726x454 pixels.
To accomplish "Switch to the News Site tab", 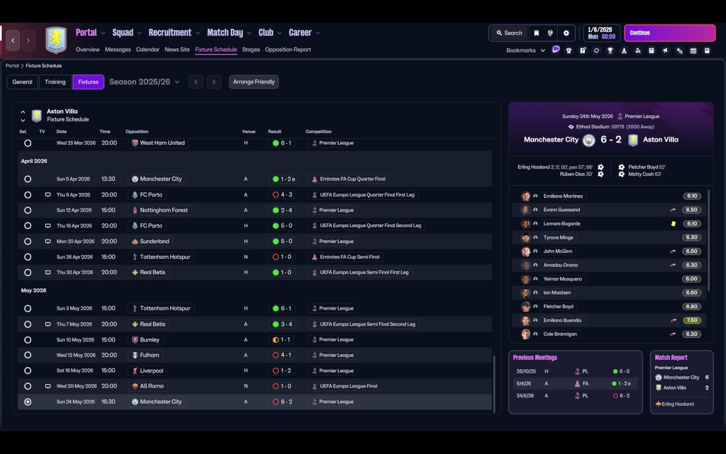I will [177, 49].
